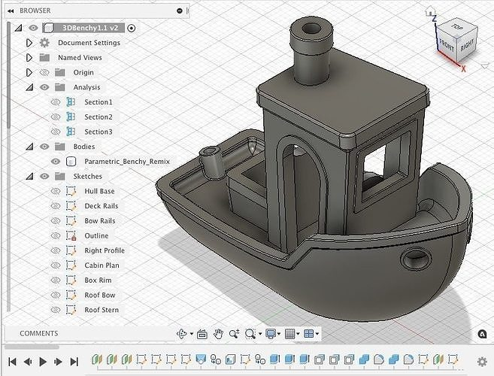Screen dimensions: 494x376
Task: Show Section2 analysis
Action: (56, 117)
